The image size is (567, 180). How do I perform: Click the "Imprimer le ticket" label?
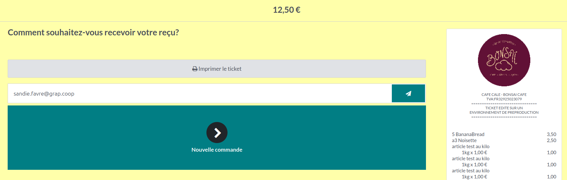click(220, 69)
